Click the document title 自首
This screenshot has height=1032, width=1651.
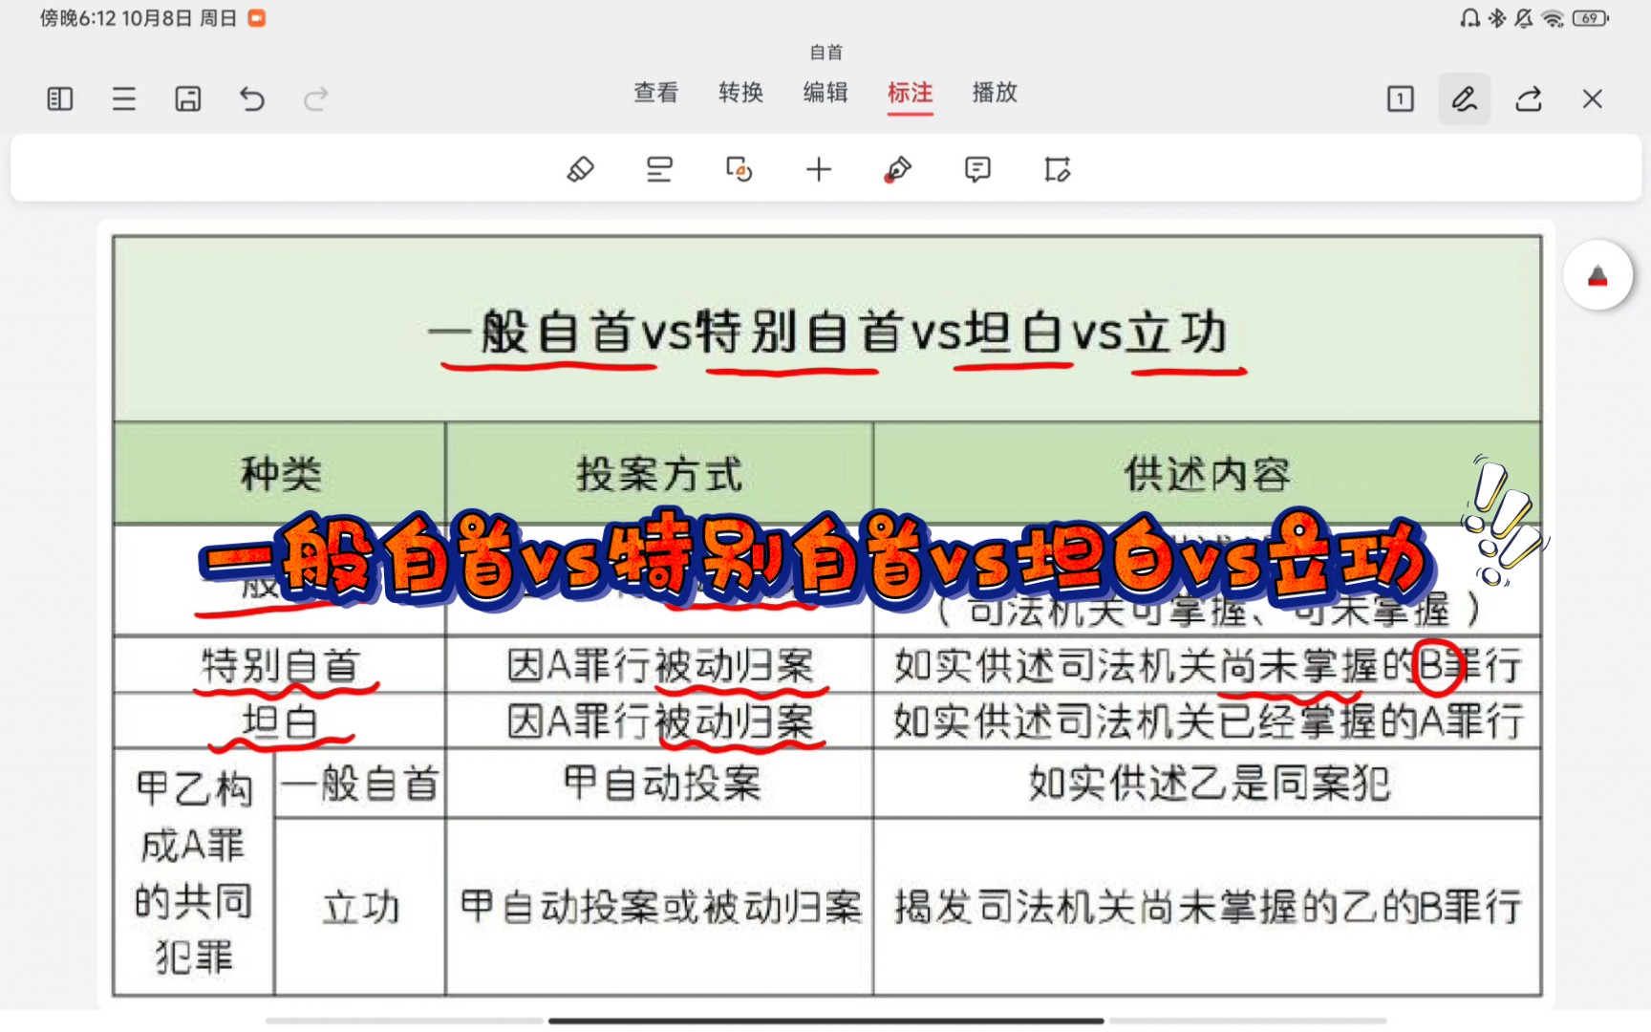tap(826, 53)
